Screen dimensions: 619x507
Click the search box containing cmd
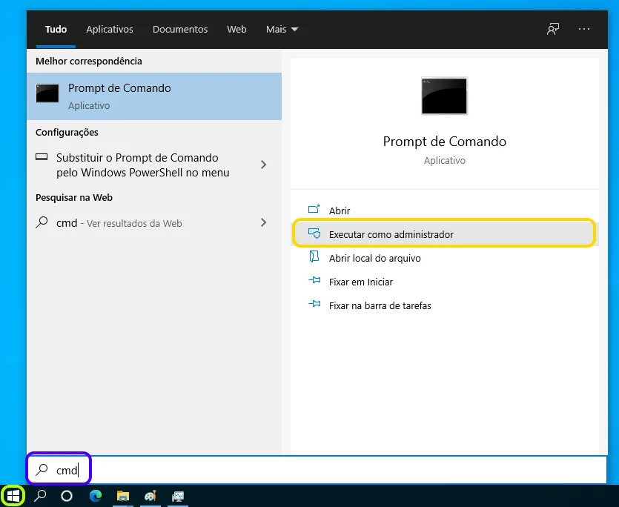317,470
